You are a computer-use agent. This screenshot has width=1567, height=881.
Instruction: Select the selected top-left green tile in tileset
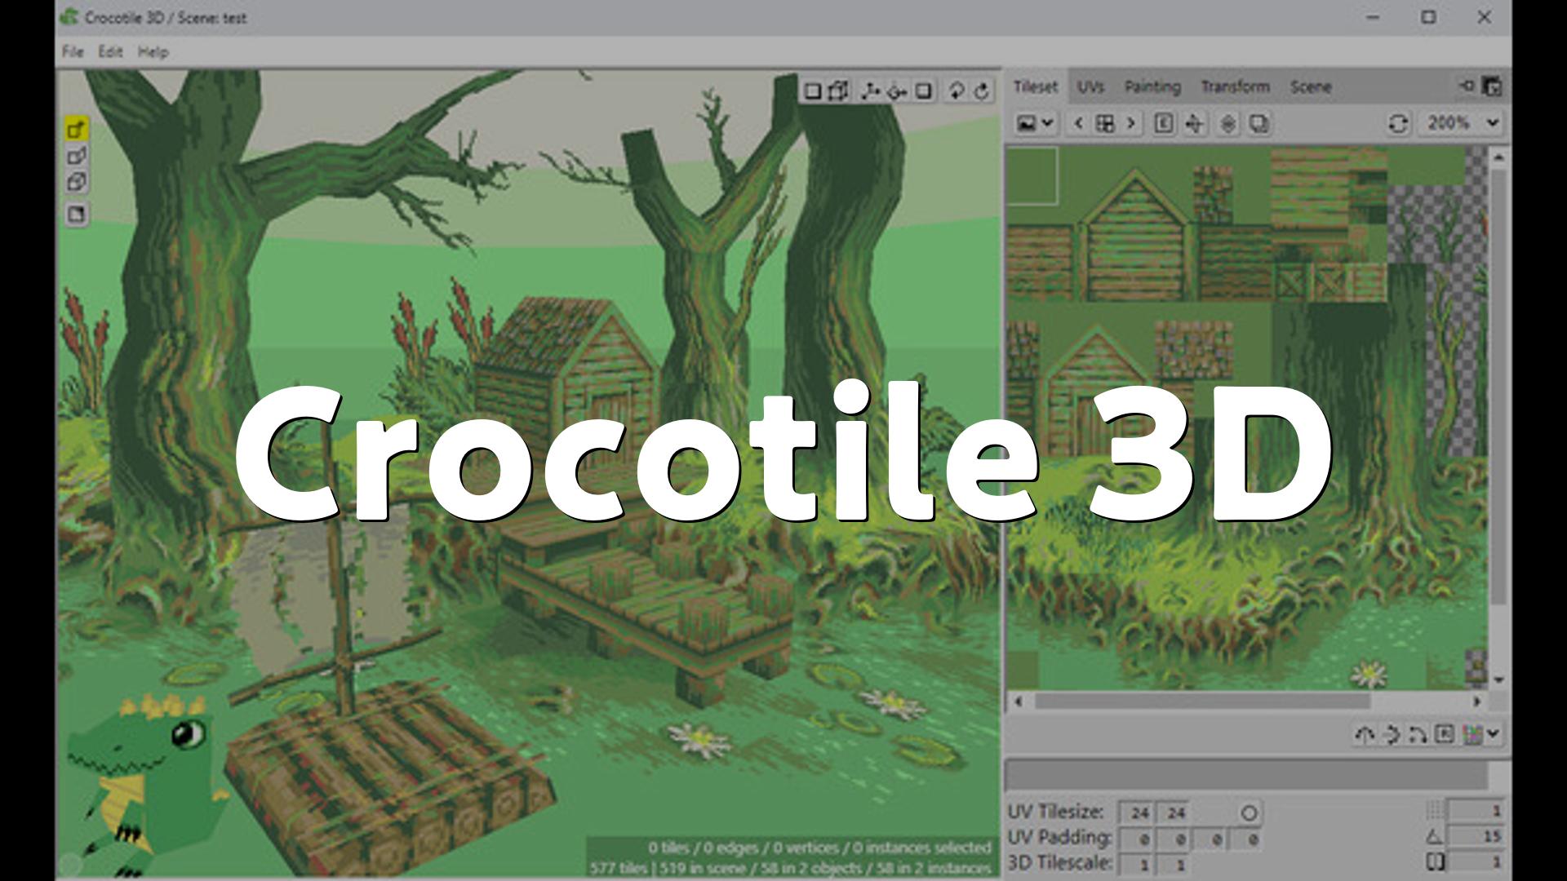point(1032,175)
